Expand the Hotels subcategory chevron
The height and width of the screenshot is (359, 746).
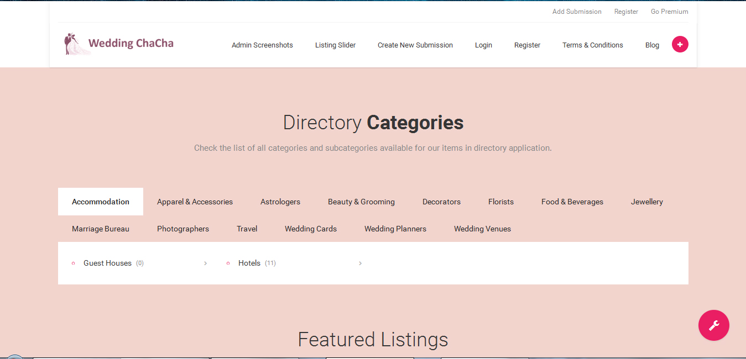tap(360, 263)
